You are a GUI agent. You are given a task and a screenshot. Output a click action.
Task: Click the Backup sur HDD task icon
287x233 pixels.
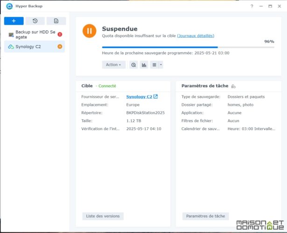11,34
